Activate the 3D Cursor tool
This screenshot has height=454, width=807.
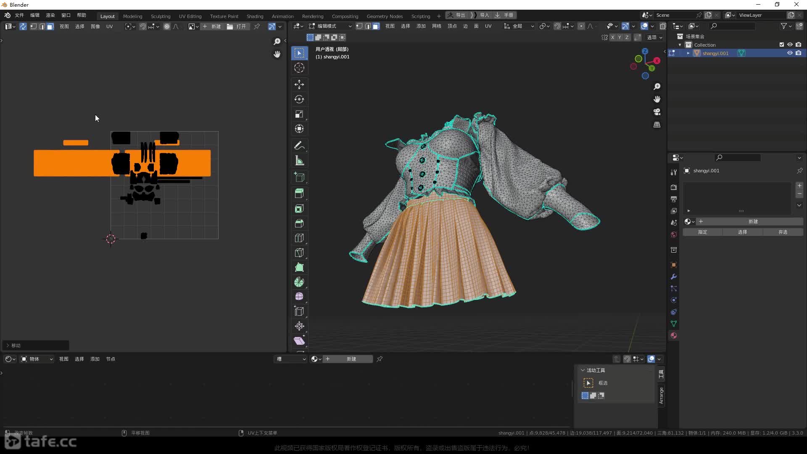299,68
